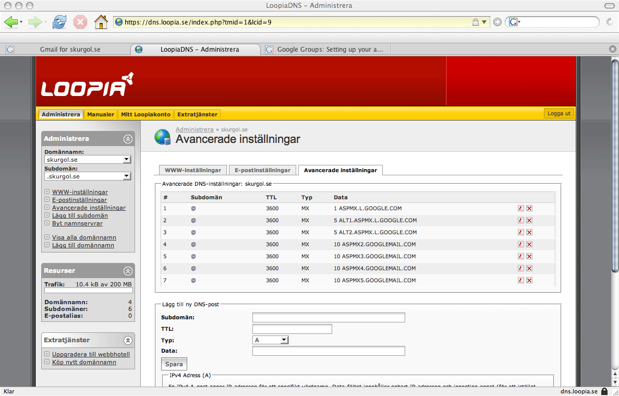This screenshot has width=619, height=396.
Task: Focus the Data input field
Action: [x=329, y=351]
